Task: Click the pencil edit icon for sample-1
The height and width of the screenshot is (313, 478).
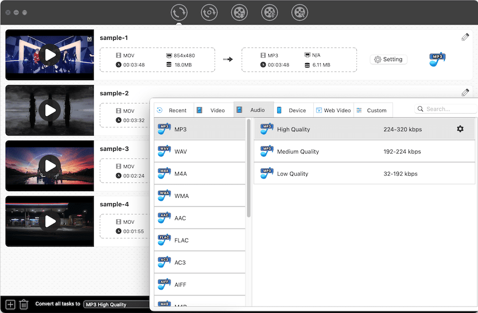Action: click(465, 37)
